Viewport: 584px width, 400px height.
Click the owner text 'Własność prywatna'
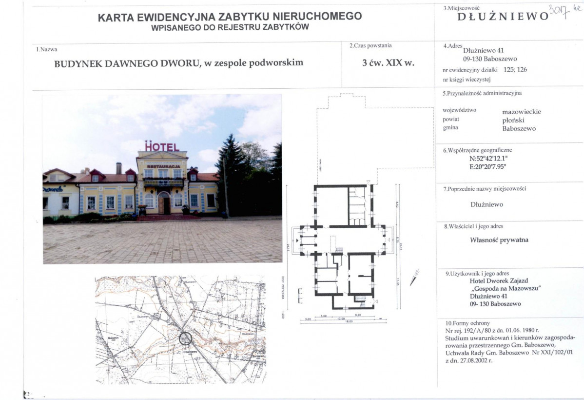tap(499, 240)
